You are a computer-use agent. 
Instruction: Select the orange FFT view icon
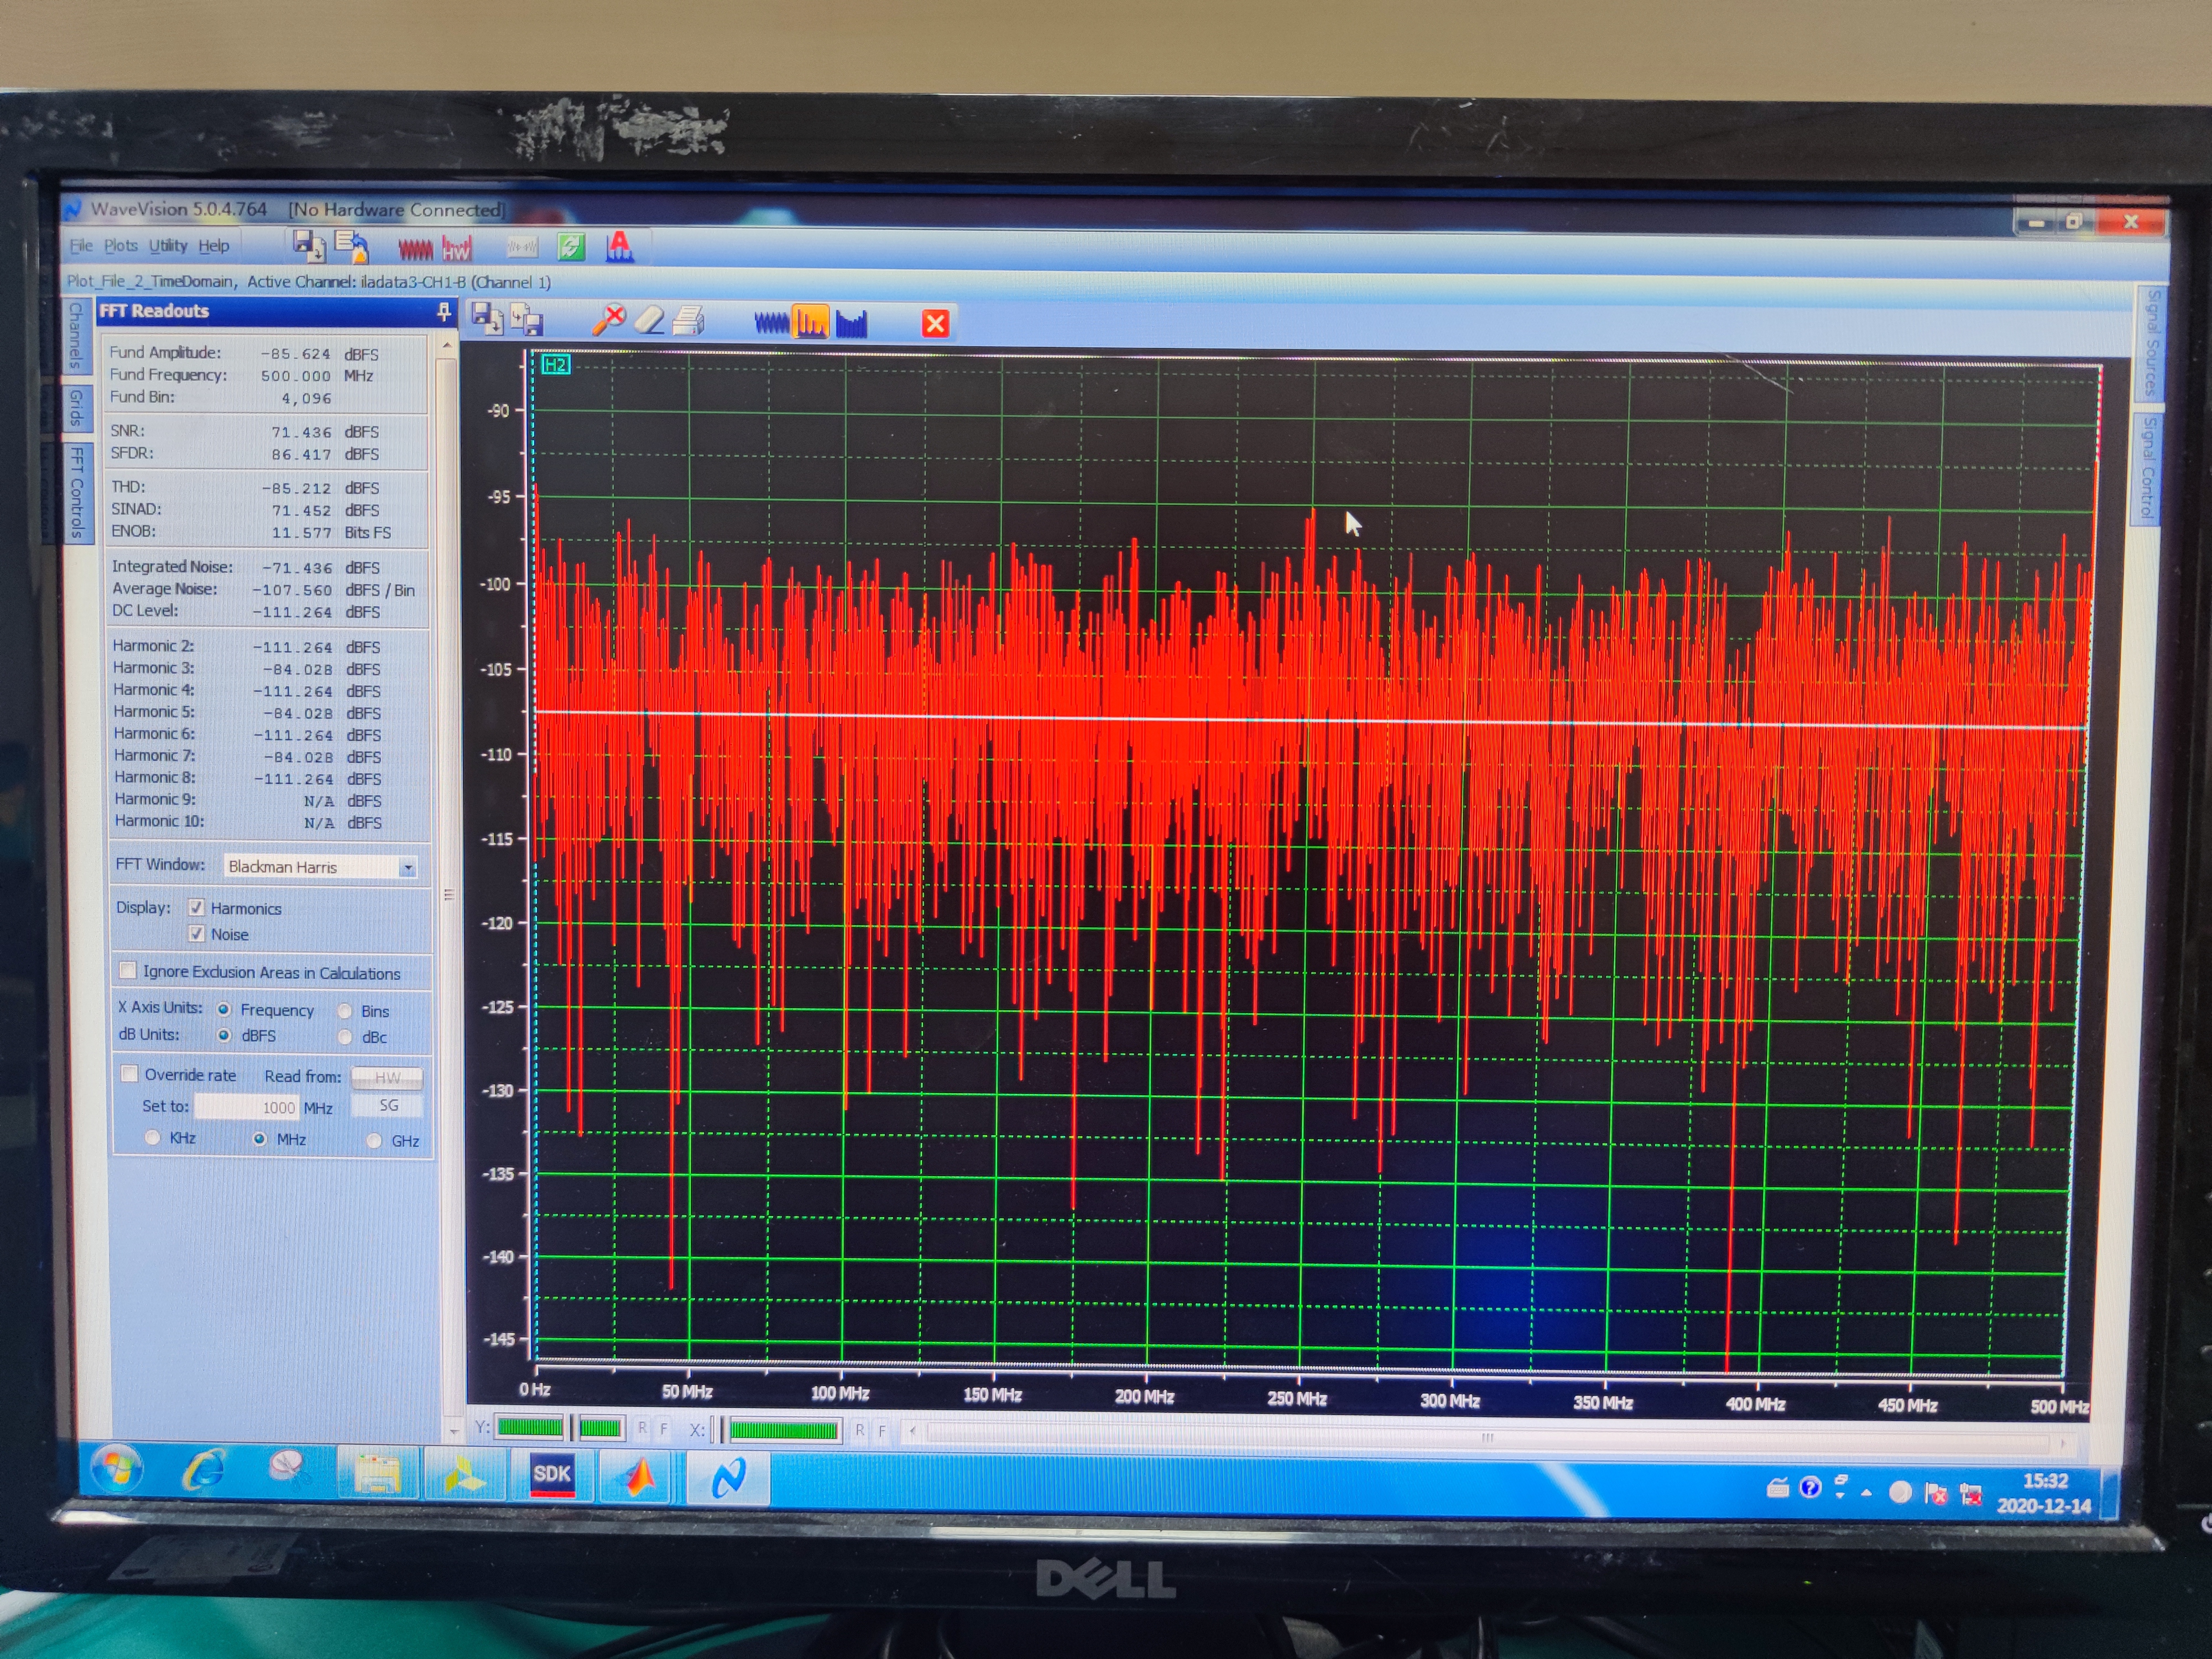point(810,323)
